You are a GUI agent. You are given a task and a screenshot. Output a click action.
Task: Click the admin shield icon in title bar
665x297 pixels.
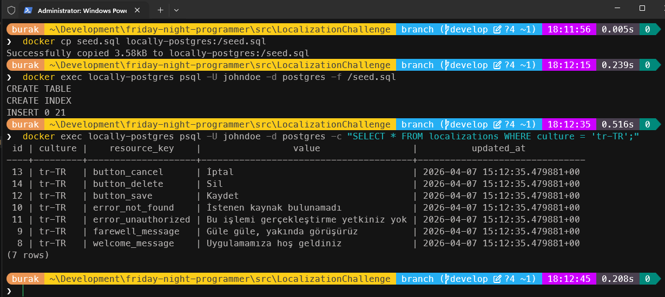(11, 10)
